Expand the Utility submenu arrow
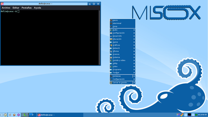 click(x=134, y=64)
